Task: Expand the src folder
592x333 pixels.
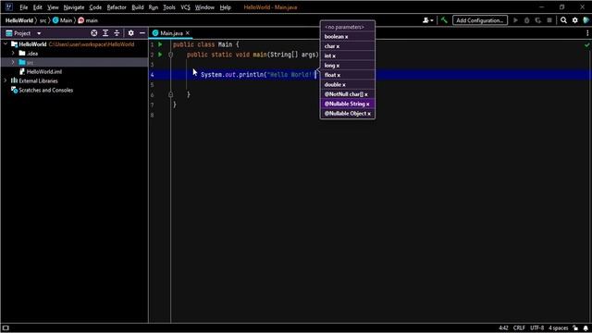Action: tap(13, 62)
